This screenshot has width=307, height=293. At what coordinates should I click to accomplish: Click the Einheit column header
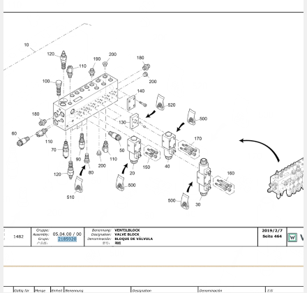click(x=57, y=290)
